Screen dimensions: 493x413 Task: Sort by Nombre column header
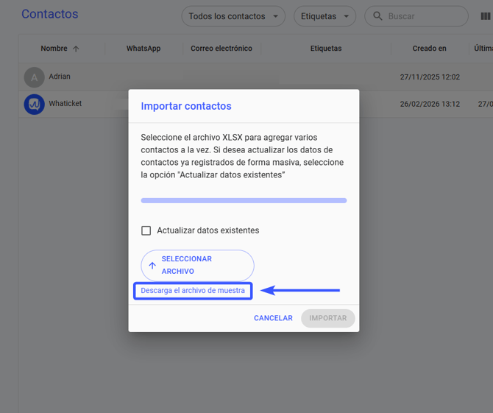pos(54,49)
